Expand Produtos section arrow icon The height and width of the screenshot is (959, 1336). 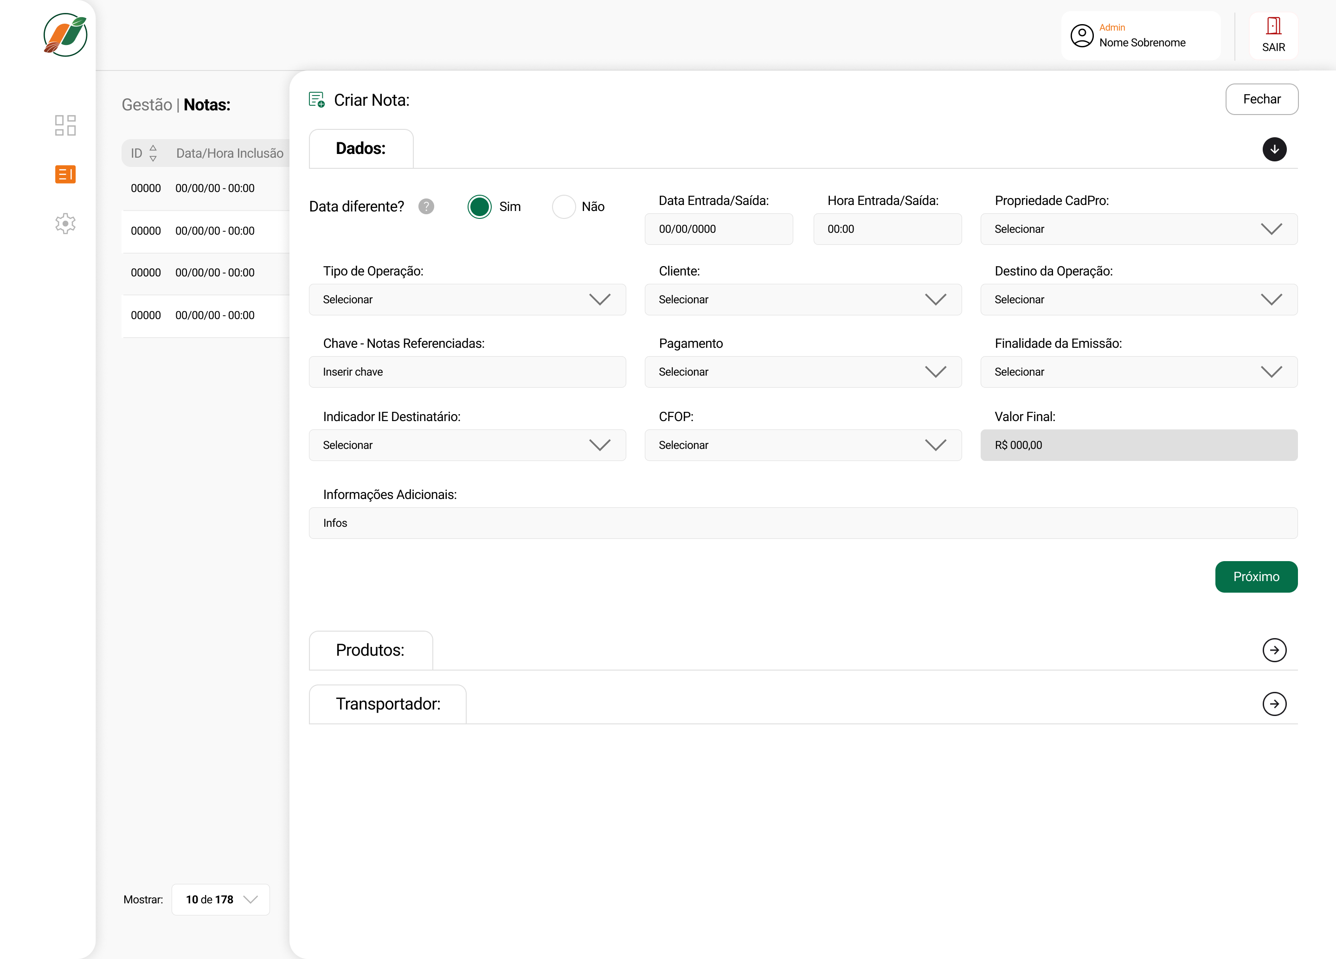coord(1274,650)
